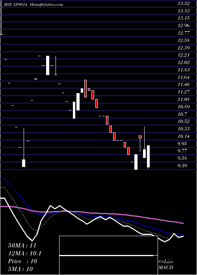Screen dimensions: 197x275
Task: Click the 12.96 price axis label
Action: click(x=184, y=26)
